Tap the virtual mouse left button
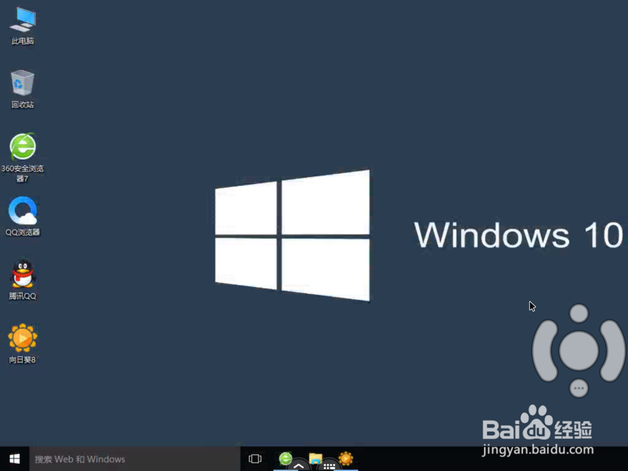This screenshot has height=471, width=628. 544,350
